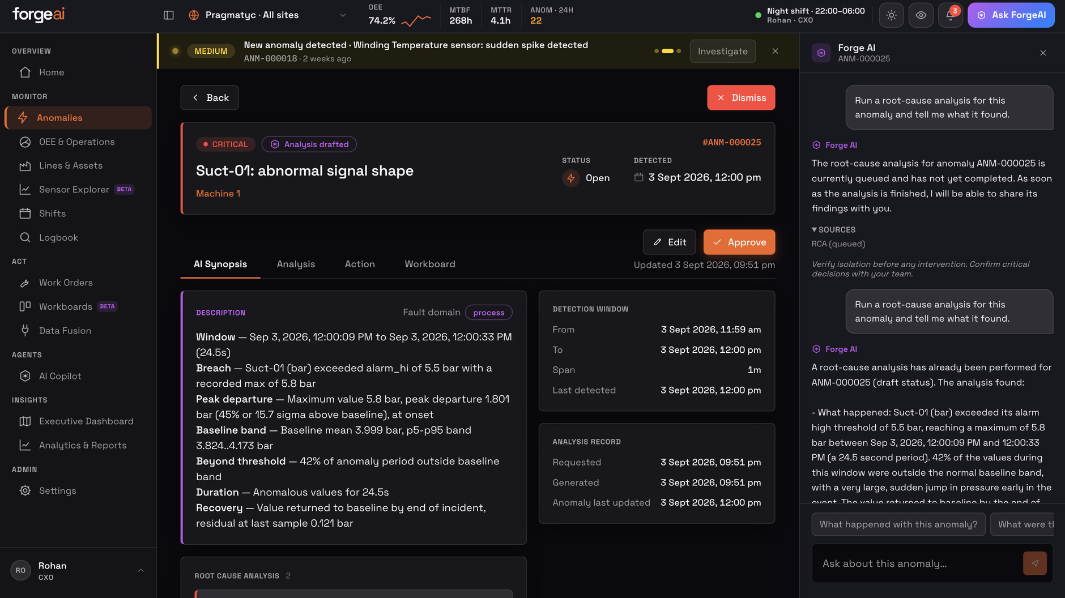Screen dimensions: 1065x598
Task: Go Back to anomalies list
Action: tap(210, 98)
